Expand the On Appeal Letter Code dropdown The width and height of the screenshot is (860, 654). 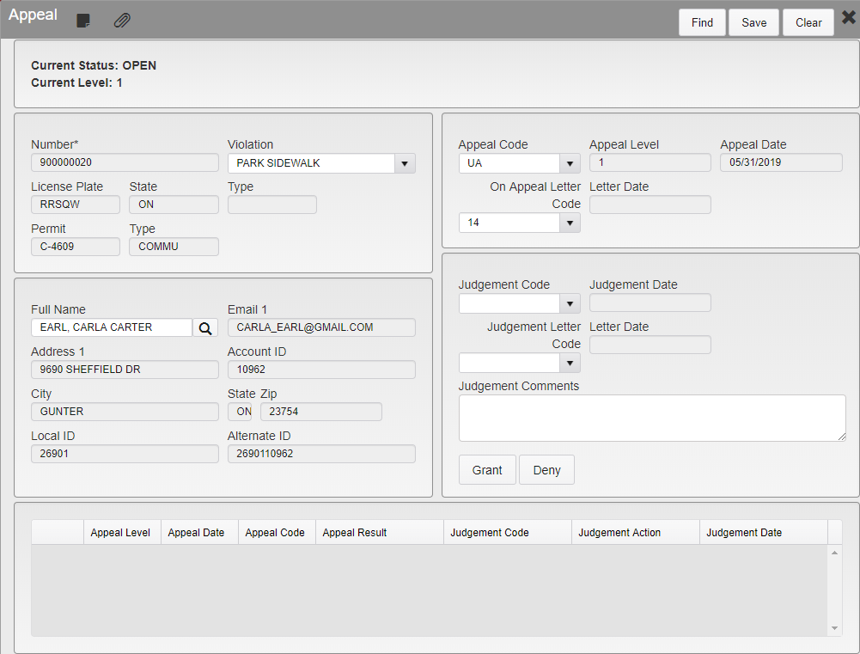(x=570, y=223)
